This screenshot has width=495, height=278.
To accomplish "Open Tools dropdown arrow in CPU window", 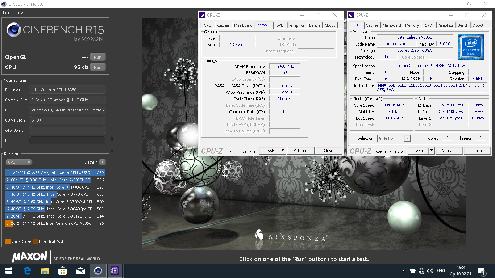I will (x=431, y=151).
